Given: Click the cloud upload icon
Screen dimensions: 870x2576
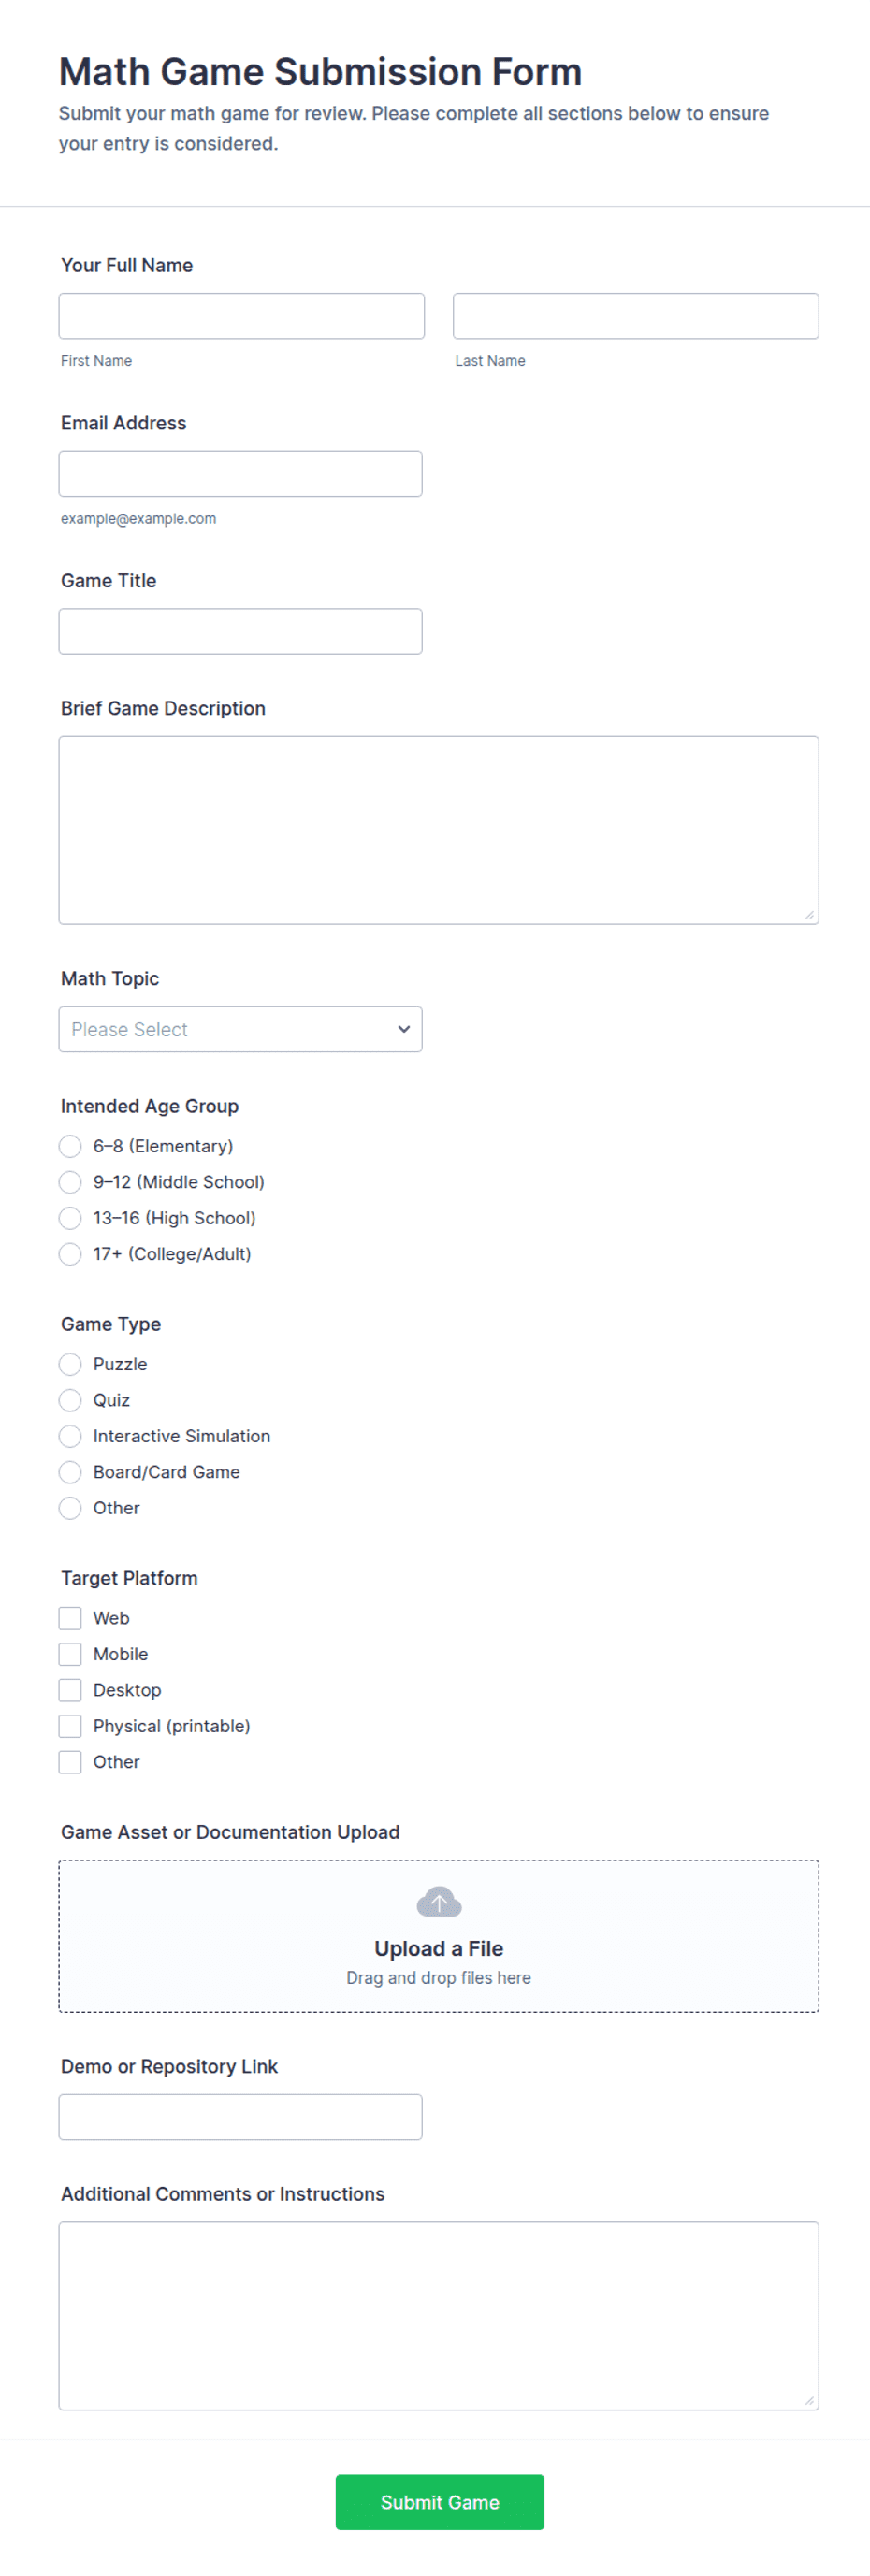Looking at the screenshot, I should coord(438,1901).
